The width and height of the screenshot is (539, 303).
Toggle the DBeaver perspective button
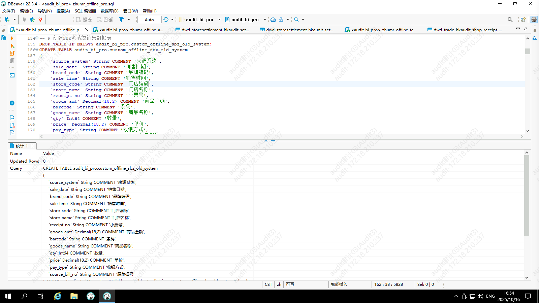(534, 20)
